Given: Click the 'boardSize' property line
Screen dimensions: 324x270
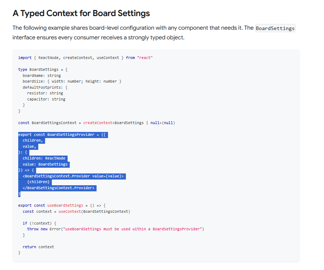Looking at the screenshot, I should [x=72, y=81].
